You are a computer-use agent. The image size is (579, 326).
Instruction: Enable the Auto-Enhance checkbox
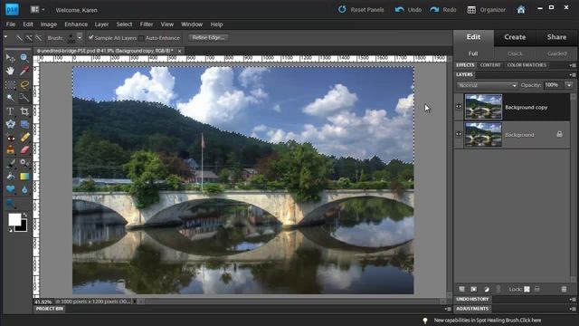point(142,38)
